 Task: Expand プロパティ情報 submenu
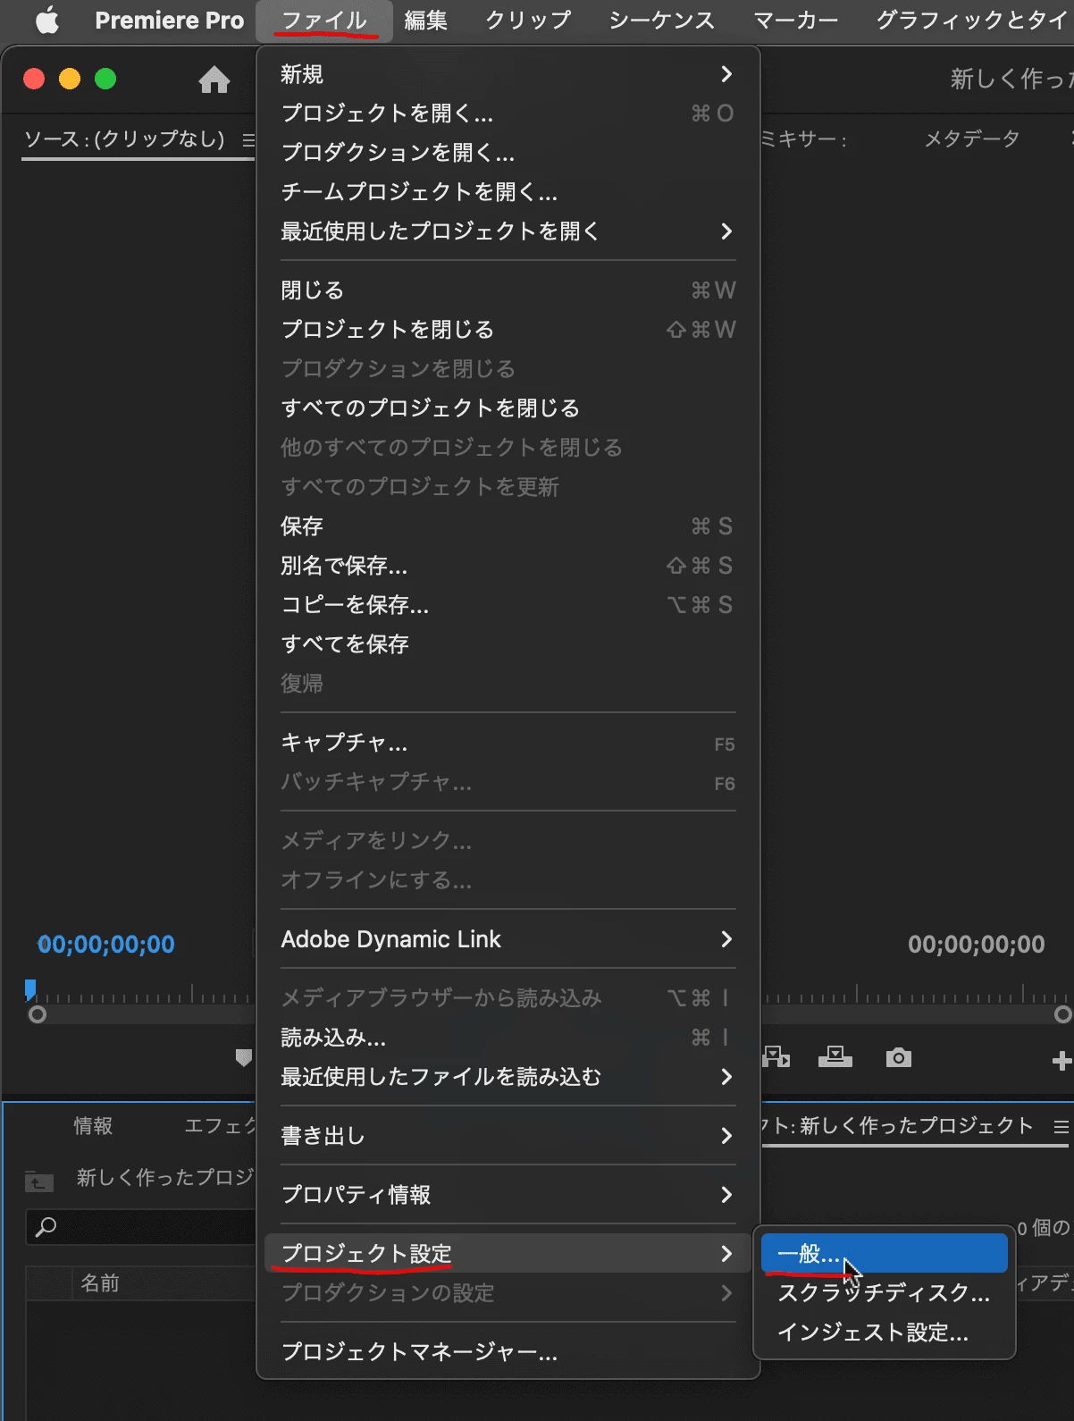tap(508, 1195)
